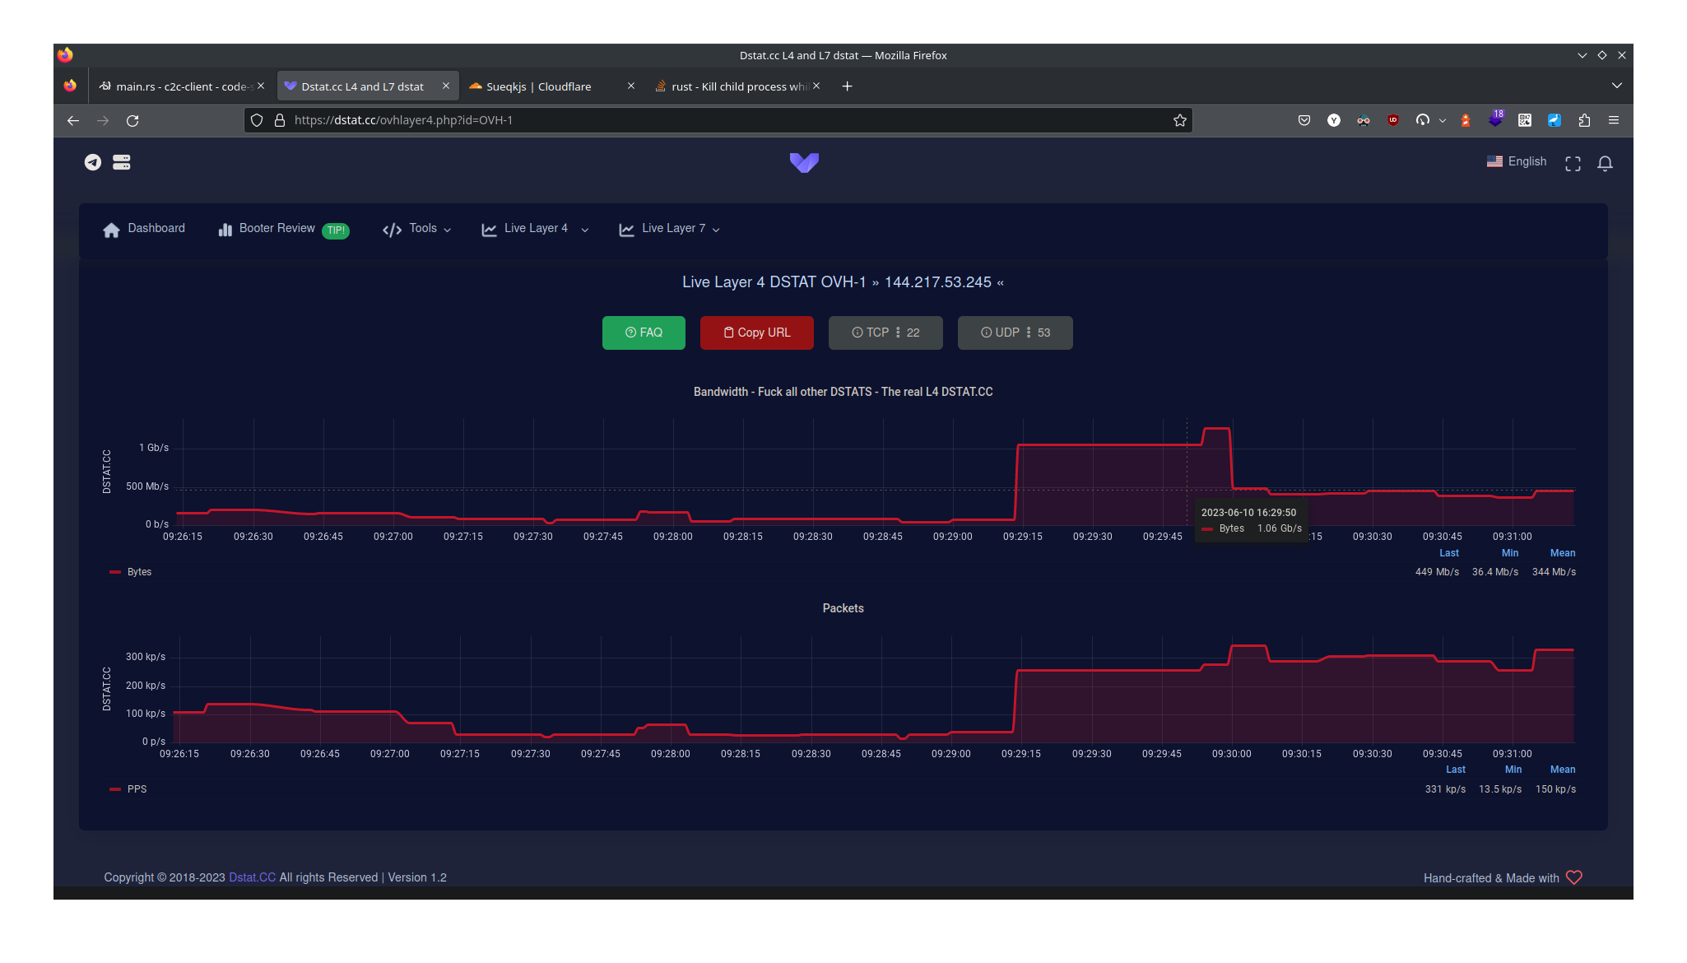Click the Telegram icon in the header
This screenshot has height=963, width=1687.
point(93,162)
